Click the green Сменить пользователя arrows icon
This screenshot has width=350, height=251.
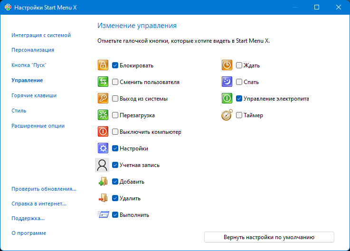click(103, 82)
